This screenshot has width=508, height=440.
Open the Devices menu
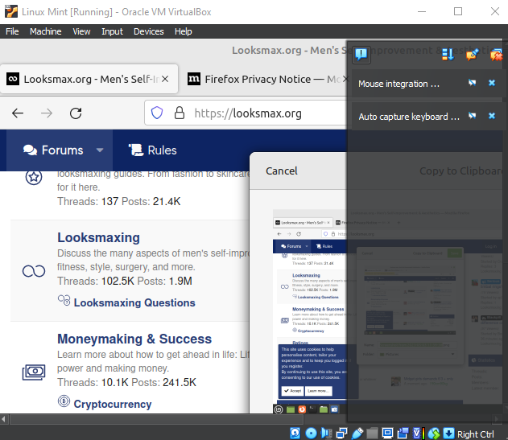(149, 31)
